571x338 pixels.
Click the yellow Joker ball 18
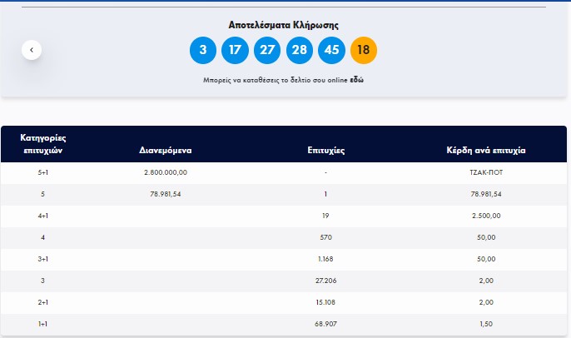tap(364, 50)
